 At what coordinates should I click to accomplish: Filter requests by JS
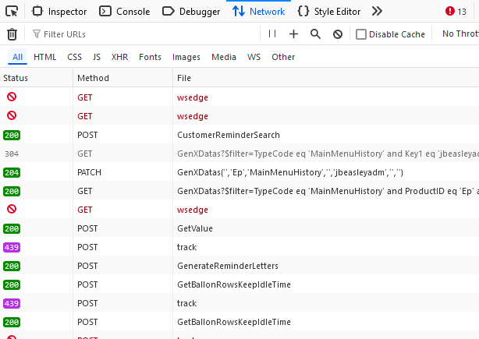click(x=97, y=57)
